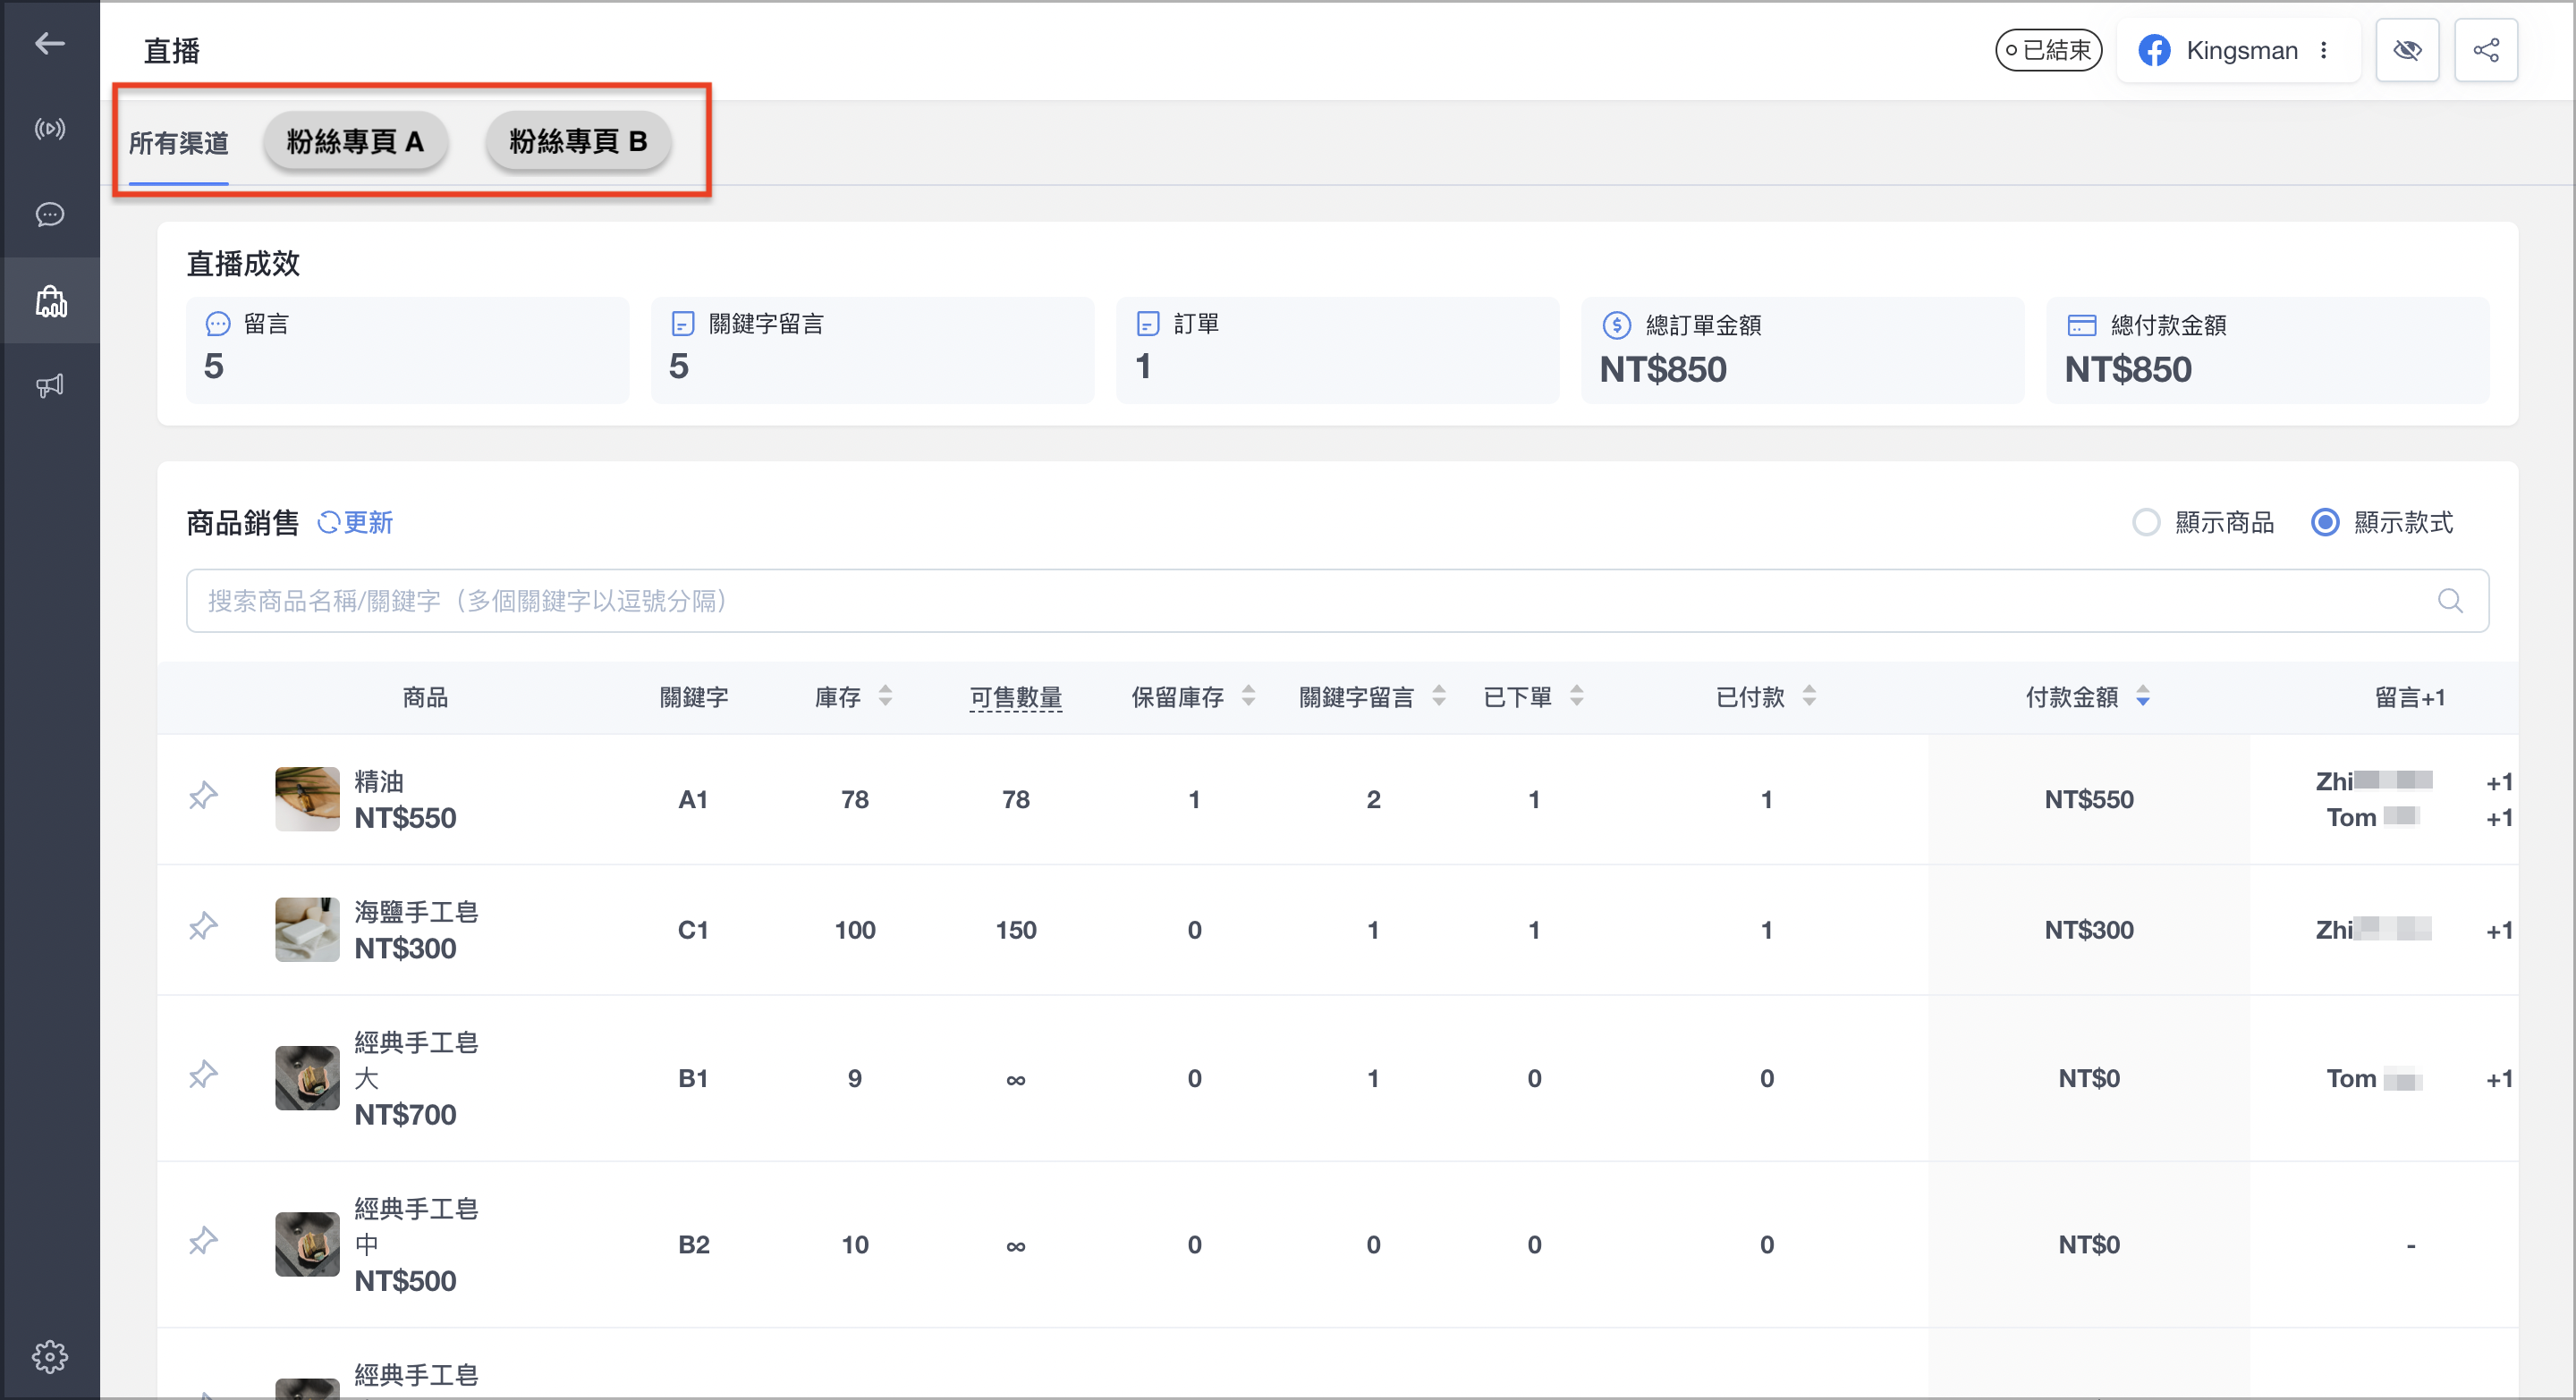2576x1400 pixels.
Task: Click the Facebook logo next to Kingsman
Action: tap(2154, 50)
